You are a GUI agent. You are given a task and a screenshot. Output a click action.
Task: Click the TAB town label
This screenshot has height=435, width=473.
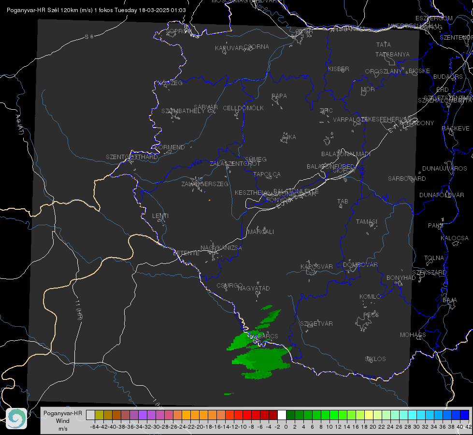click(343, 201)
